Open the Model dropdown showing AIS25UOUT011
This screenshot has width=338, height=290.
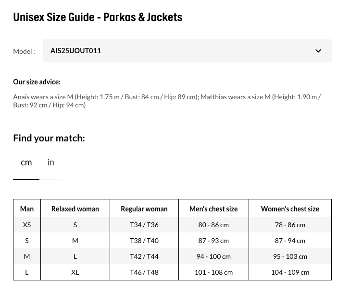(187, 51)
